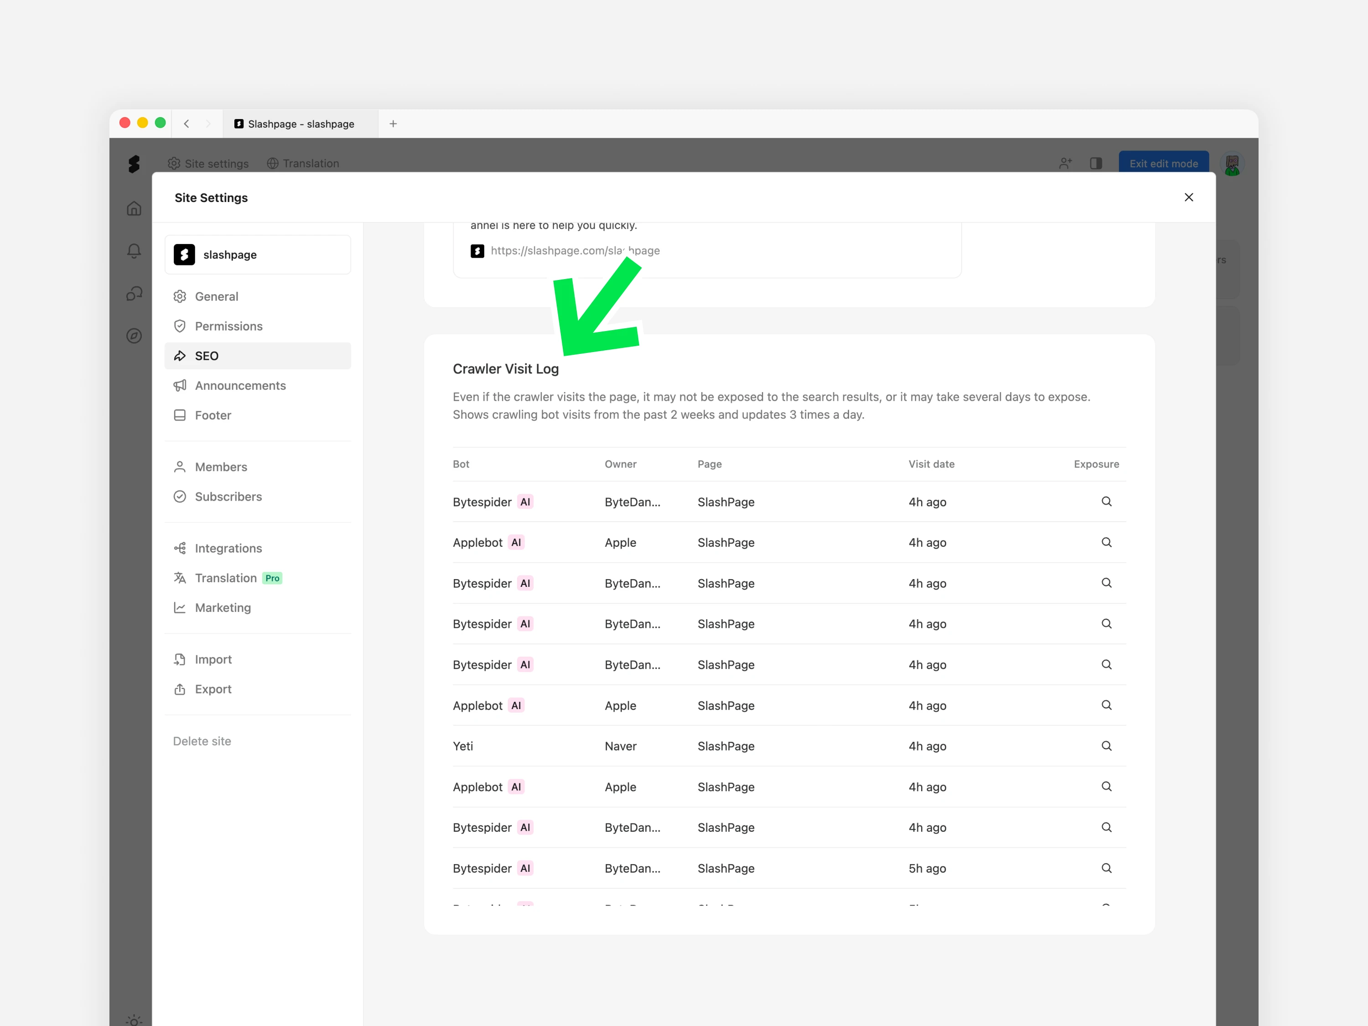Click the Slashpage logo in top-left
The height and width of the screenshot is (1026, 1368).
tap(134, 164)
